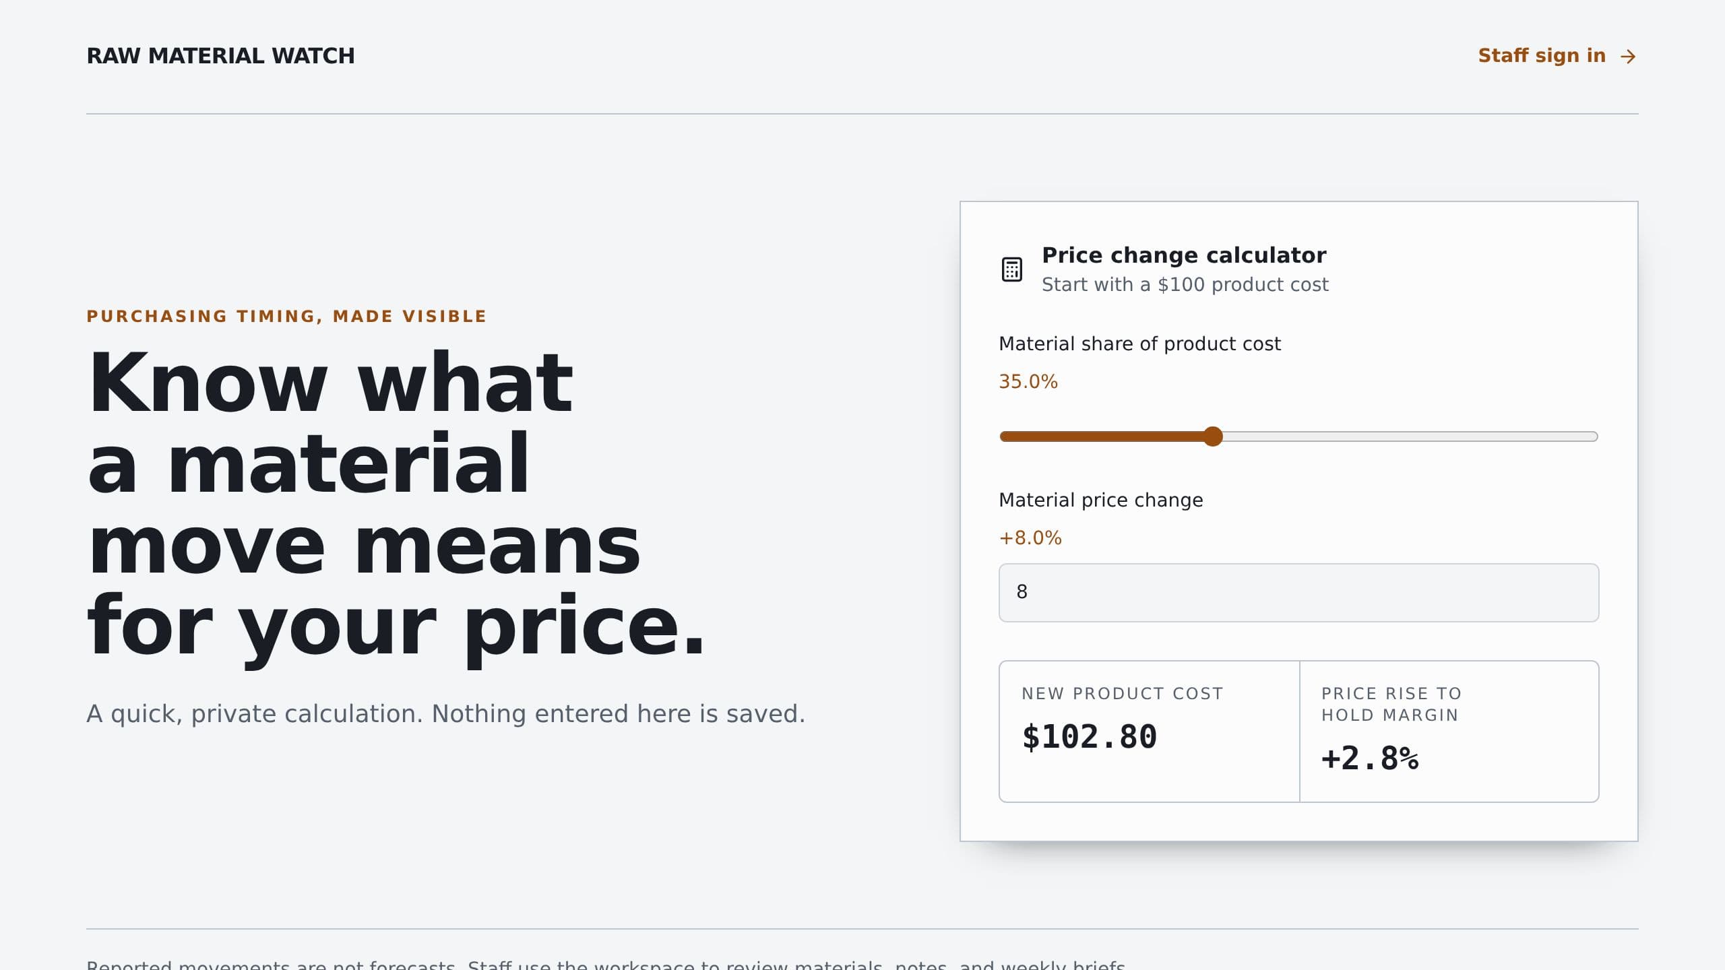Click the calculator icon in the card header

[x=1011, y=269]
